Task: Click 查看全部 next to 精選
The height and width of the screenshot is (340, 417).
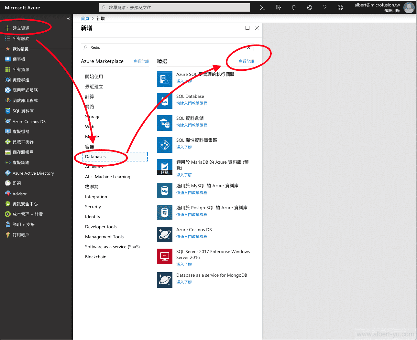Action: [246, 61]
